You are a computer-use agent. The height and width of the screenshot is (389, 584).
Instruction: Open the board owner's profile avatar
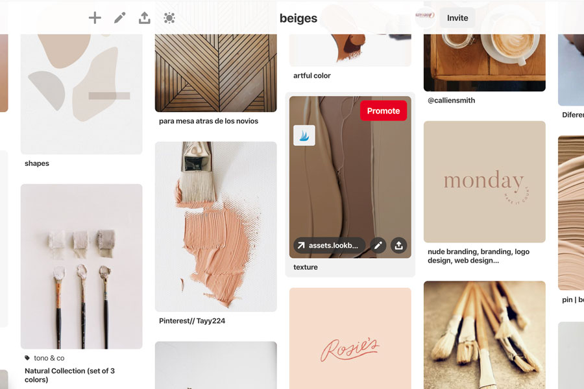point(425,18)
